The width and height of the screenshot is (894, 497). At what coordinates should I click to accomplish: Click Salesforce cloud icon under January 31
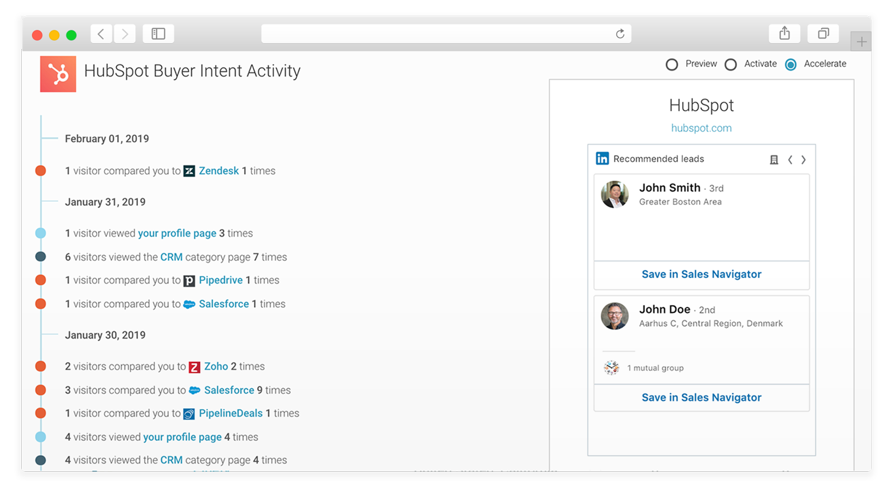189,304
